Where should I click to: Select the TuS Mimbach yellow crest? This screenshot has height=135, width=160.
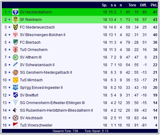(x=15, y=80)
